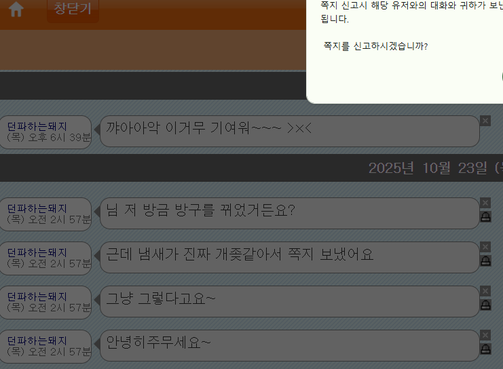Click the 창닫기 button
This screenshot has width=503, height=369.
click(73, 9)
